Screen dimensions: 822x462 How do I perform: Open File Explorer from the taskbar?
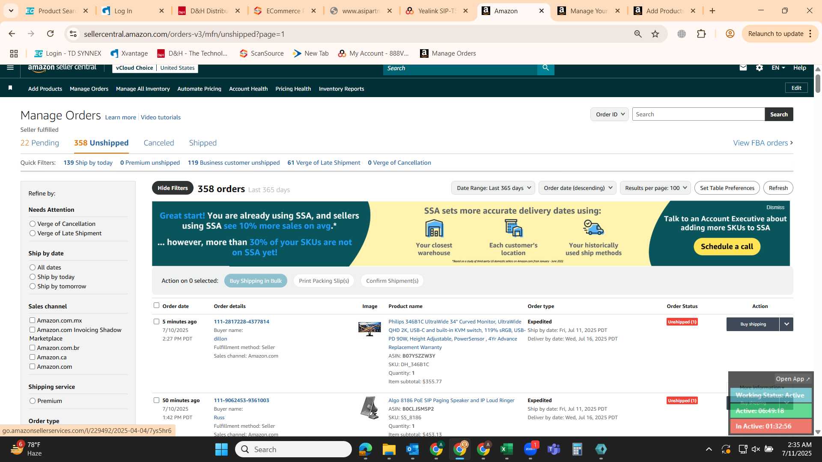click(x=389, y=449)
